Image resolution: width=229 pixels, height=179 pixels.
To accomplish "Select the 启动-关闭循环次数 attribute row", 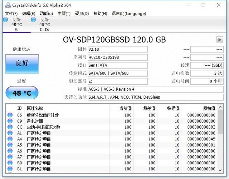I will [x=112, y=127].
